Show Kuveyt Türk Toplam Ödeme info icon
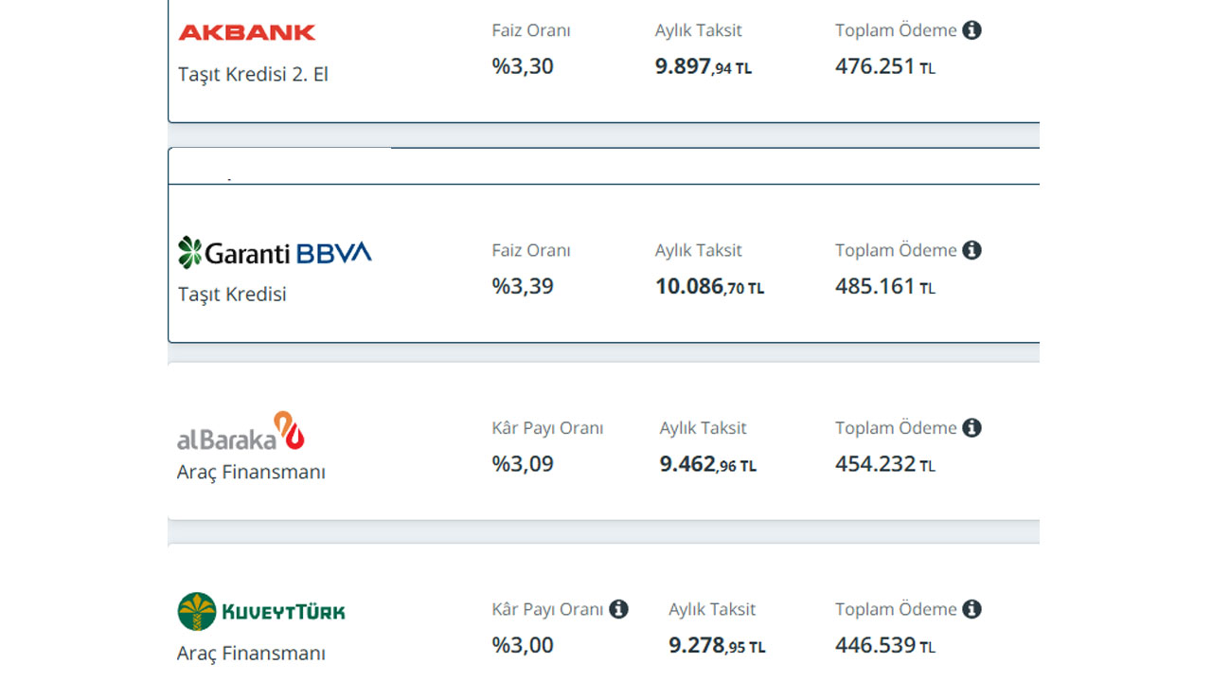The image size is (1212, 682). (971, 609)
